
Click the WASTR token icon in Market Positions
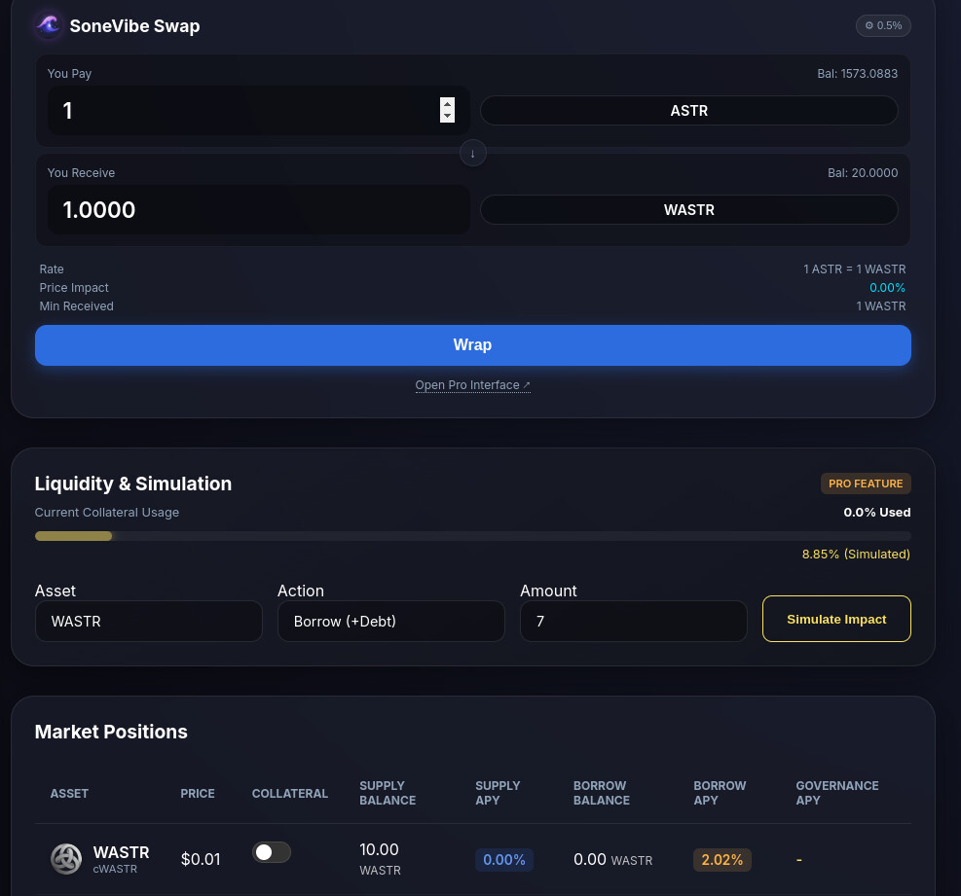pyautogui.click(x=66, y=859)
